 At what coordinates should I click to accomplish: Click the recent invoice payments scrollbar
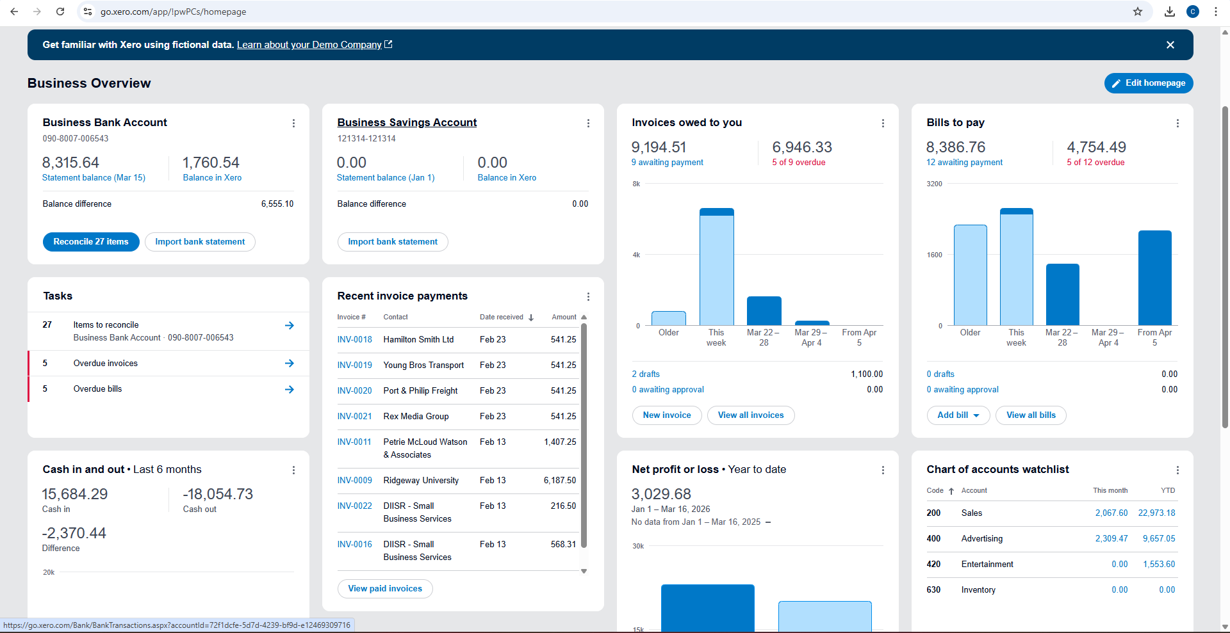[x=584, y=435]
